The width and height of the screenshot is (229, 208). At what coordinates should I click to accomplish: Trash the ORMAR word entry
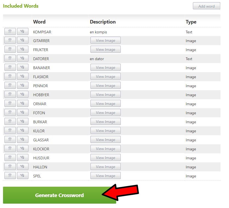[x=10, y=104]
